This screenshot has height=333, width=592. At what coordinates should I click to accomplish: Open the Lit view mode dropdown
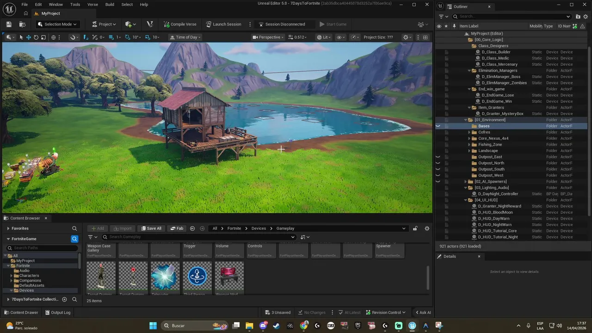[x=324, y=37]
